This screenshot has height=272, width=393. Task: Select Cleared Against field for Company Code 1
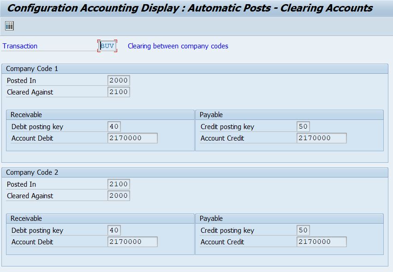click(x=119, y=92)
